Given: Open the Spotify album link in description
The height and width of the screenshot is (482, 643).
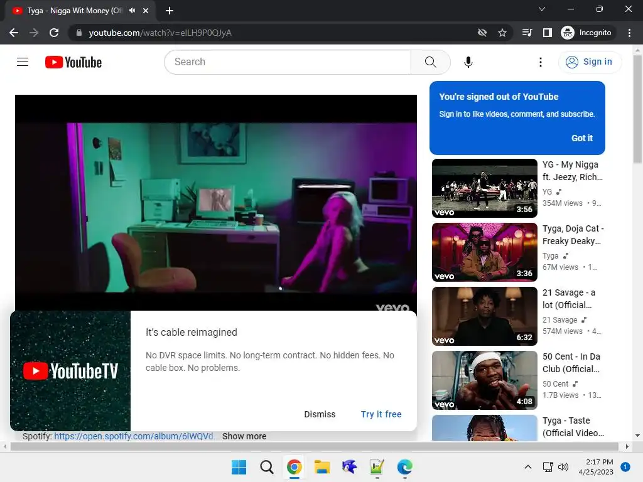Looking at the screenshot, I should 134,436.
